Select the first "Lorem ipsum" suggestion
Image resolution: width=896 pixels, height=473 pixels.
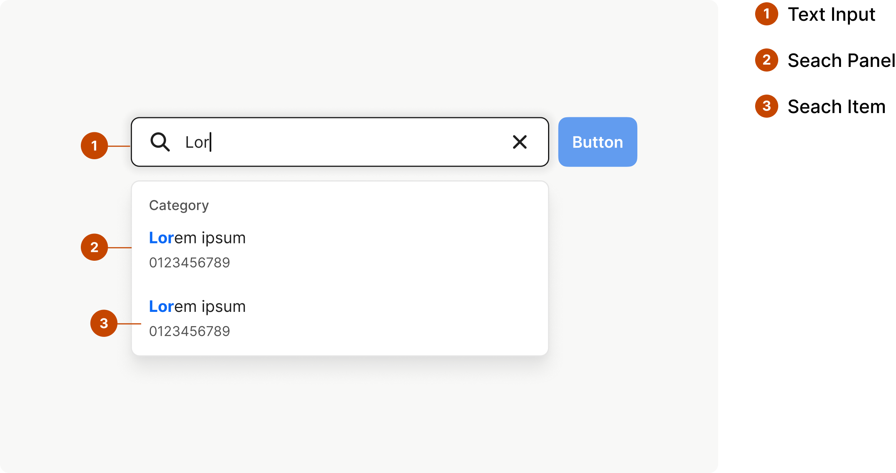pos(197,238)
